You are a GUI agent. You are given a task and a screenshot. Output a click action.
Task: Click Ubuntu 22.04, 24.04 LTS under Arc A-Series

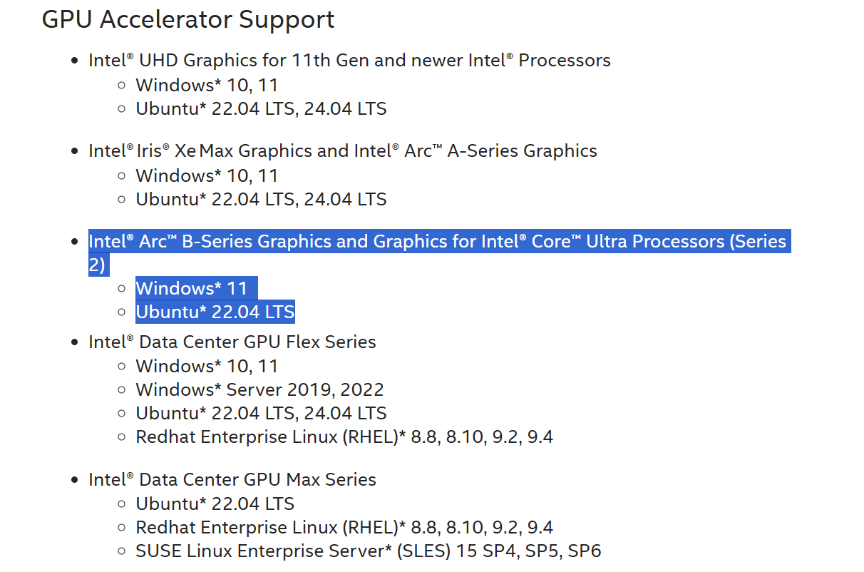point(261,200)
